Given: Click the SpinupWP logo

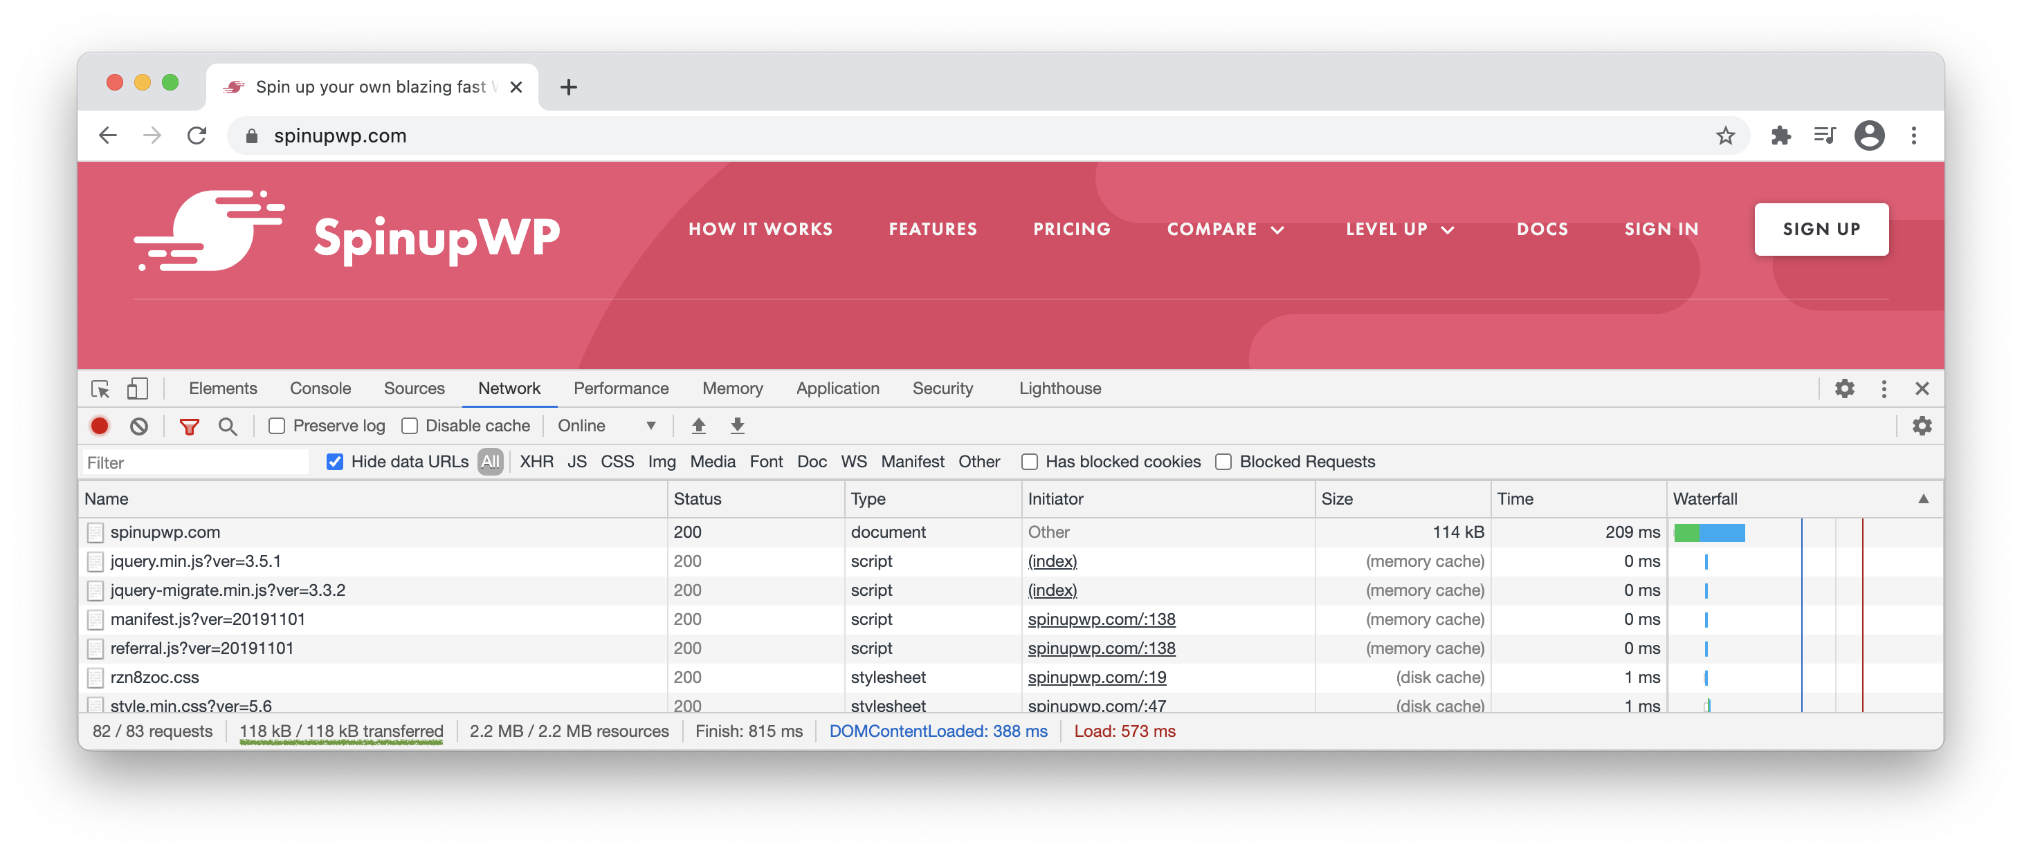Looking at the screenshot, I should coord(346,232).
